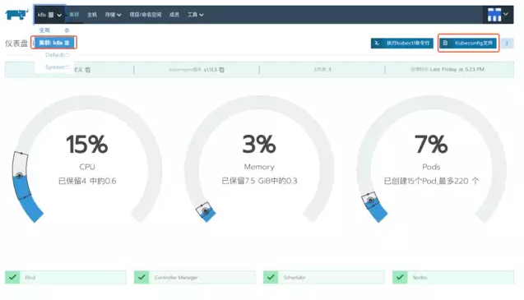
Task: Click the Memory gauge showing 3%
Action: [259, 159]
